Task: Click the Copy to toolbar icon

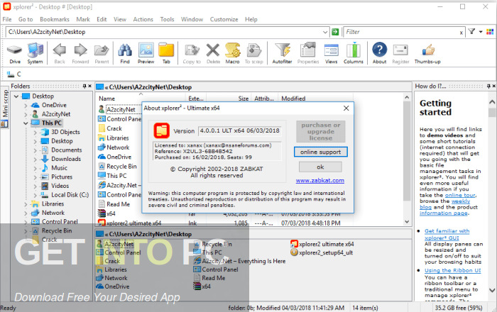Action: point(192,53)
